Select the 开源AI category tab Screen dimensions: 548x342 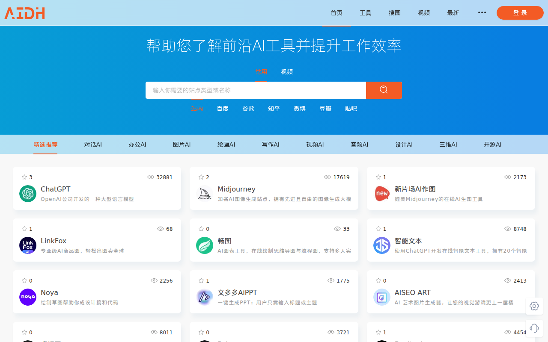pos(493,144)
